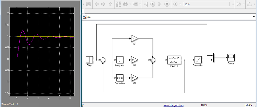Screen dimensions: 257x107
Task: Go up to parent system arrow
Action: coord(110,4)
